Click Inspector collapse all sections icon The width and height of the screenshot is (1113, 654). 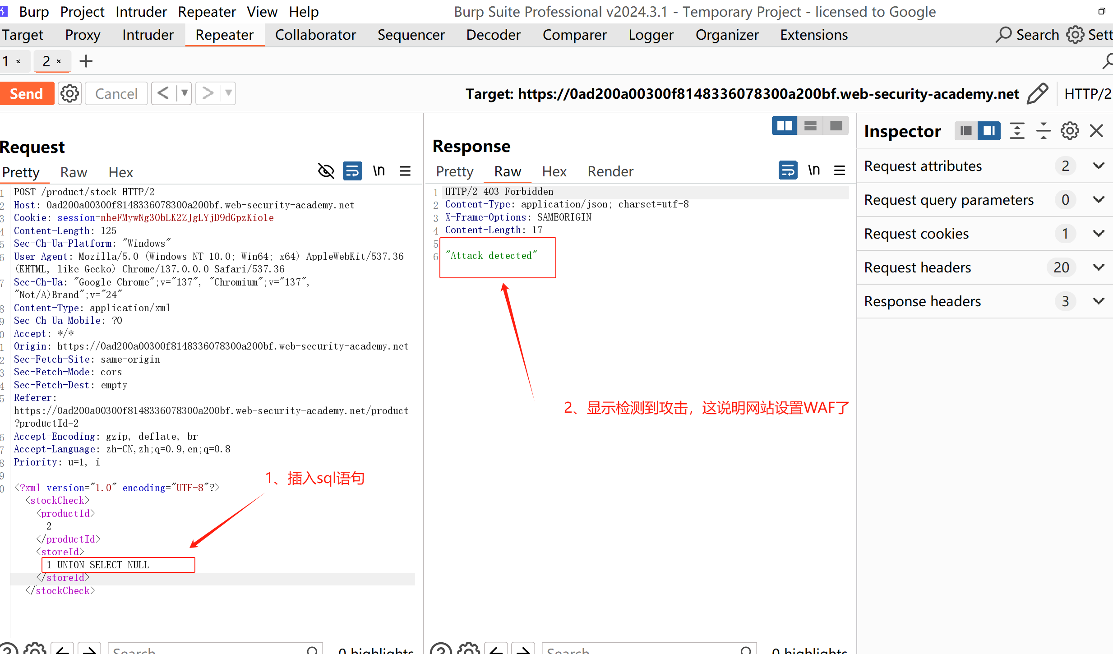coord(1043,131)
